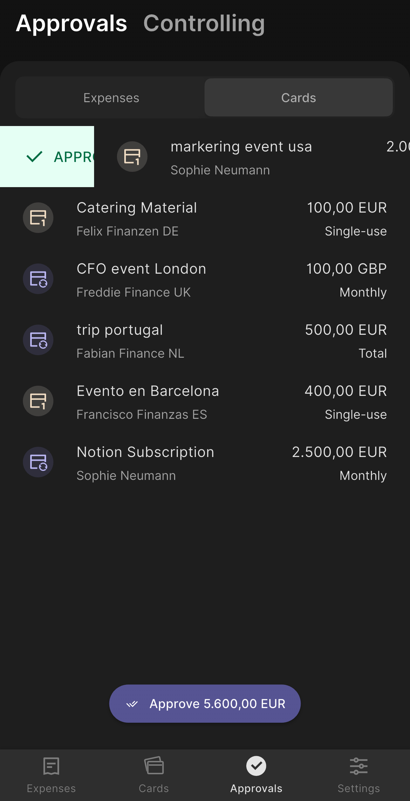The height and width of the screenshot is (801, 410).
Task: Tap the card icon beside trip portugal
Action: (x=38, y=340)
